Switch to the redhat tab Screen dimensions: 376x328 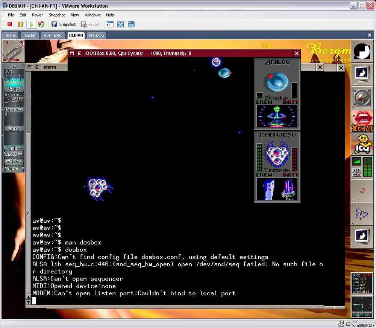click(x=10, y=35)
